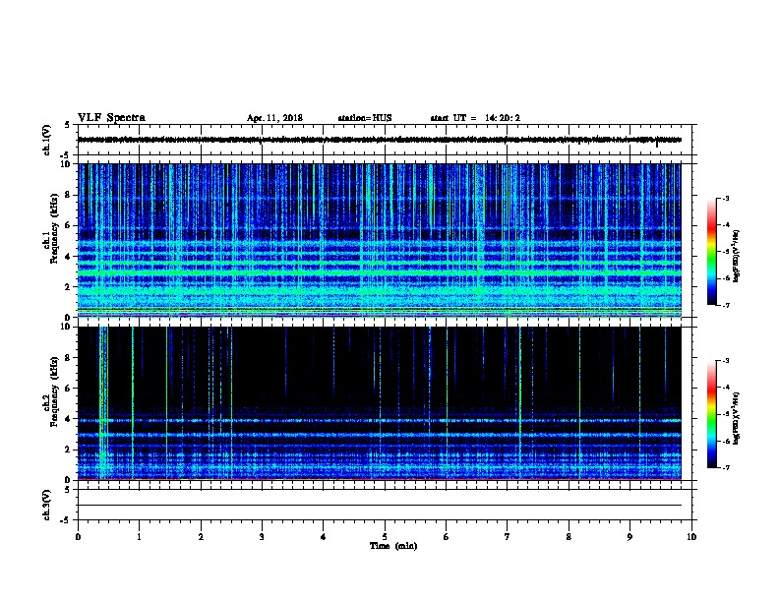Select the start UT time "14:20: 2"
The height and width of the screenshot is (602, 779).
503,118
